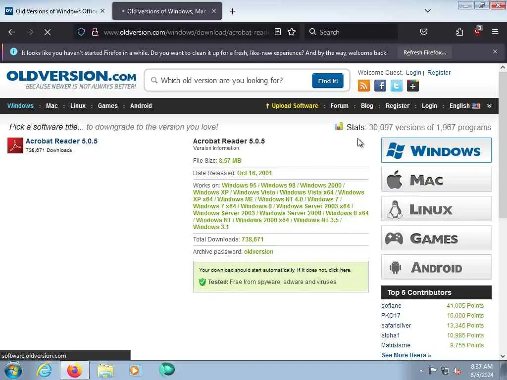Open the Games nav menu item
Screen dimensions: 507x380
pos(107,106)
